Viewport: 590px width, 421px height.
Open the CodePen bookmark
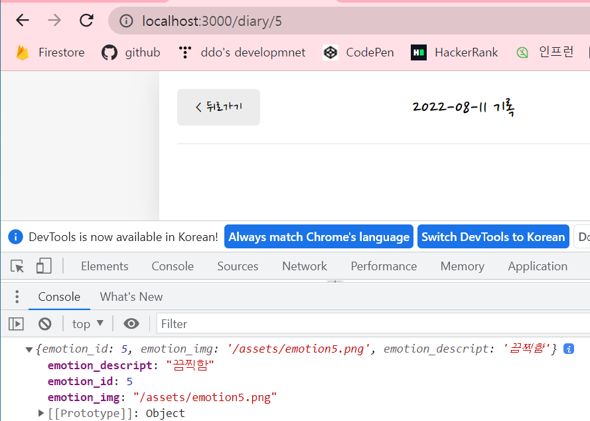(358, 52)
